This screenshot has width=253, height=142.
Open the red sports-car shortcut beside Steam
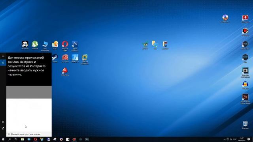[65, 58]
